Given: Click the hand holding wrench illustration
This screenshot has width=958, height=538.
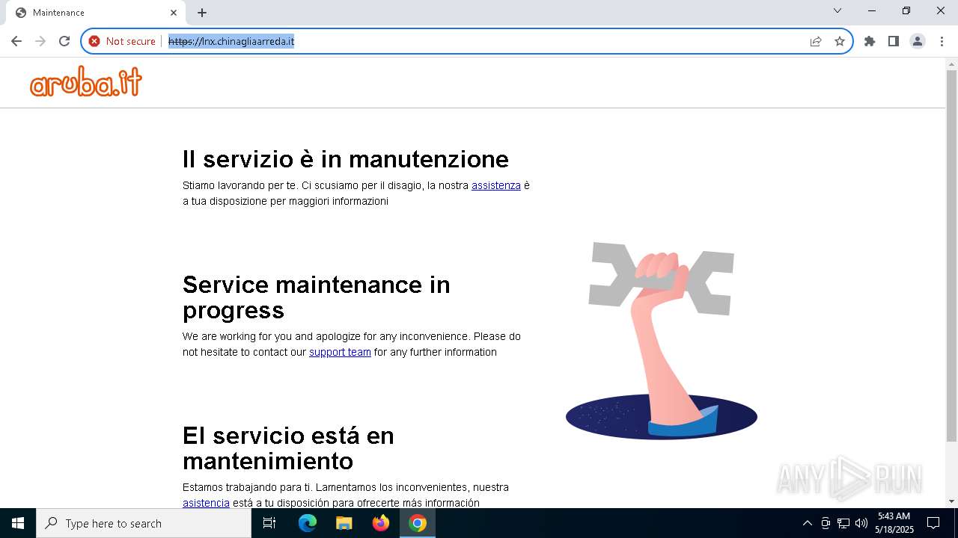Looking at the screenshot, I should [x=662, y=340].
